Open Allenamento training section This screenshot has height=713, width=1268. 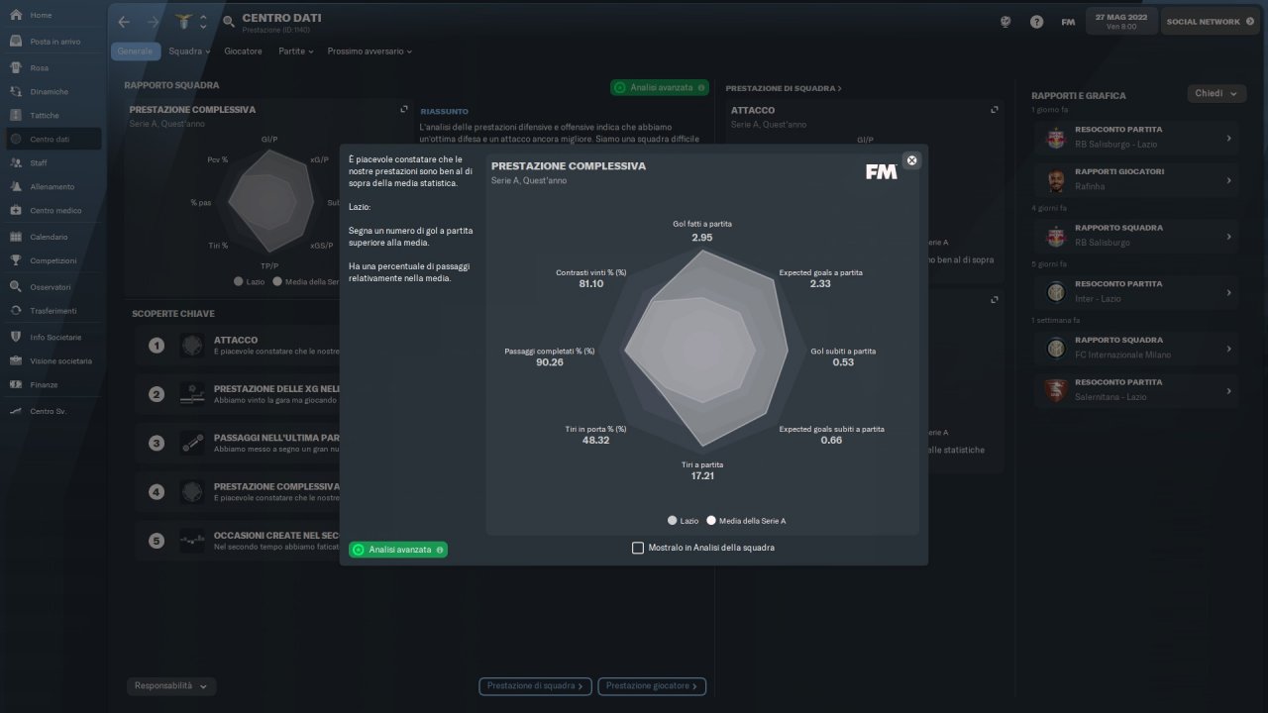click(x=53, y=187)
